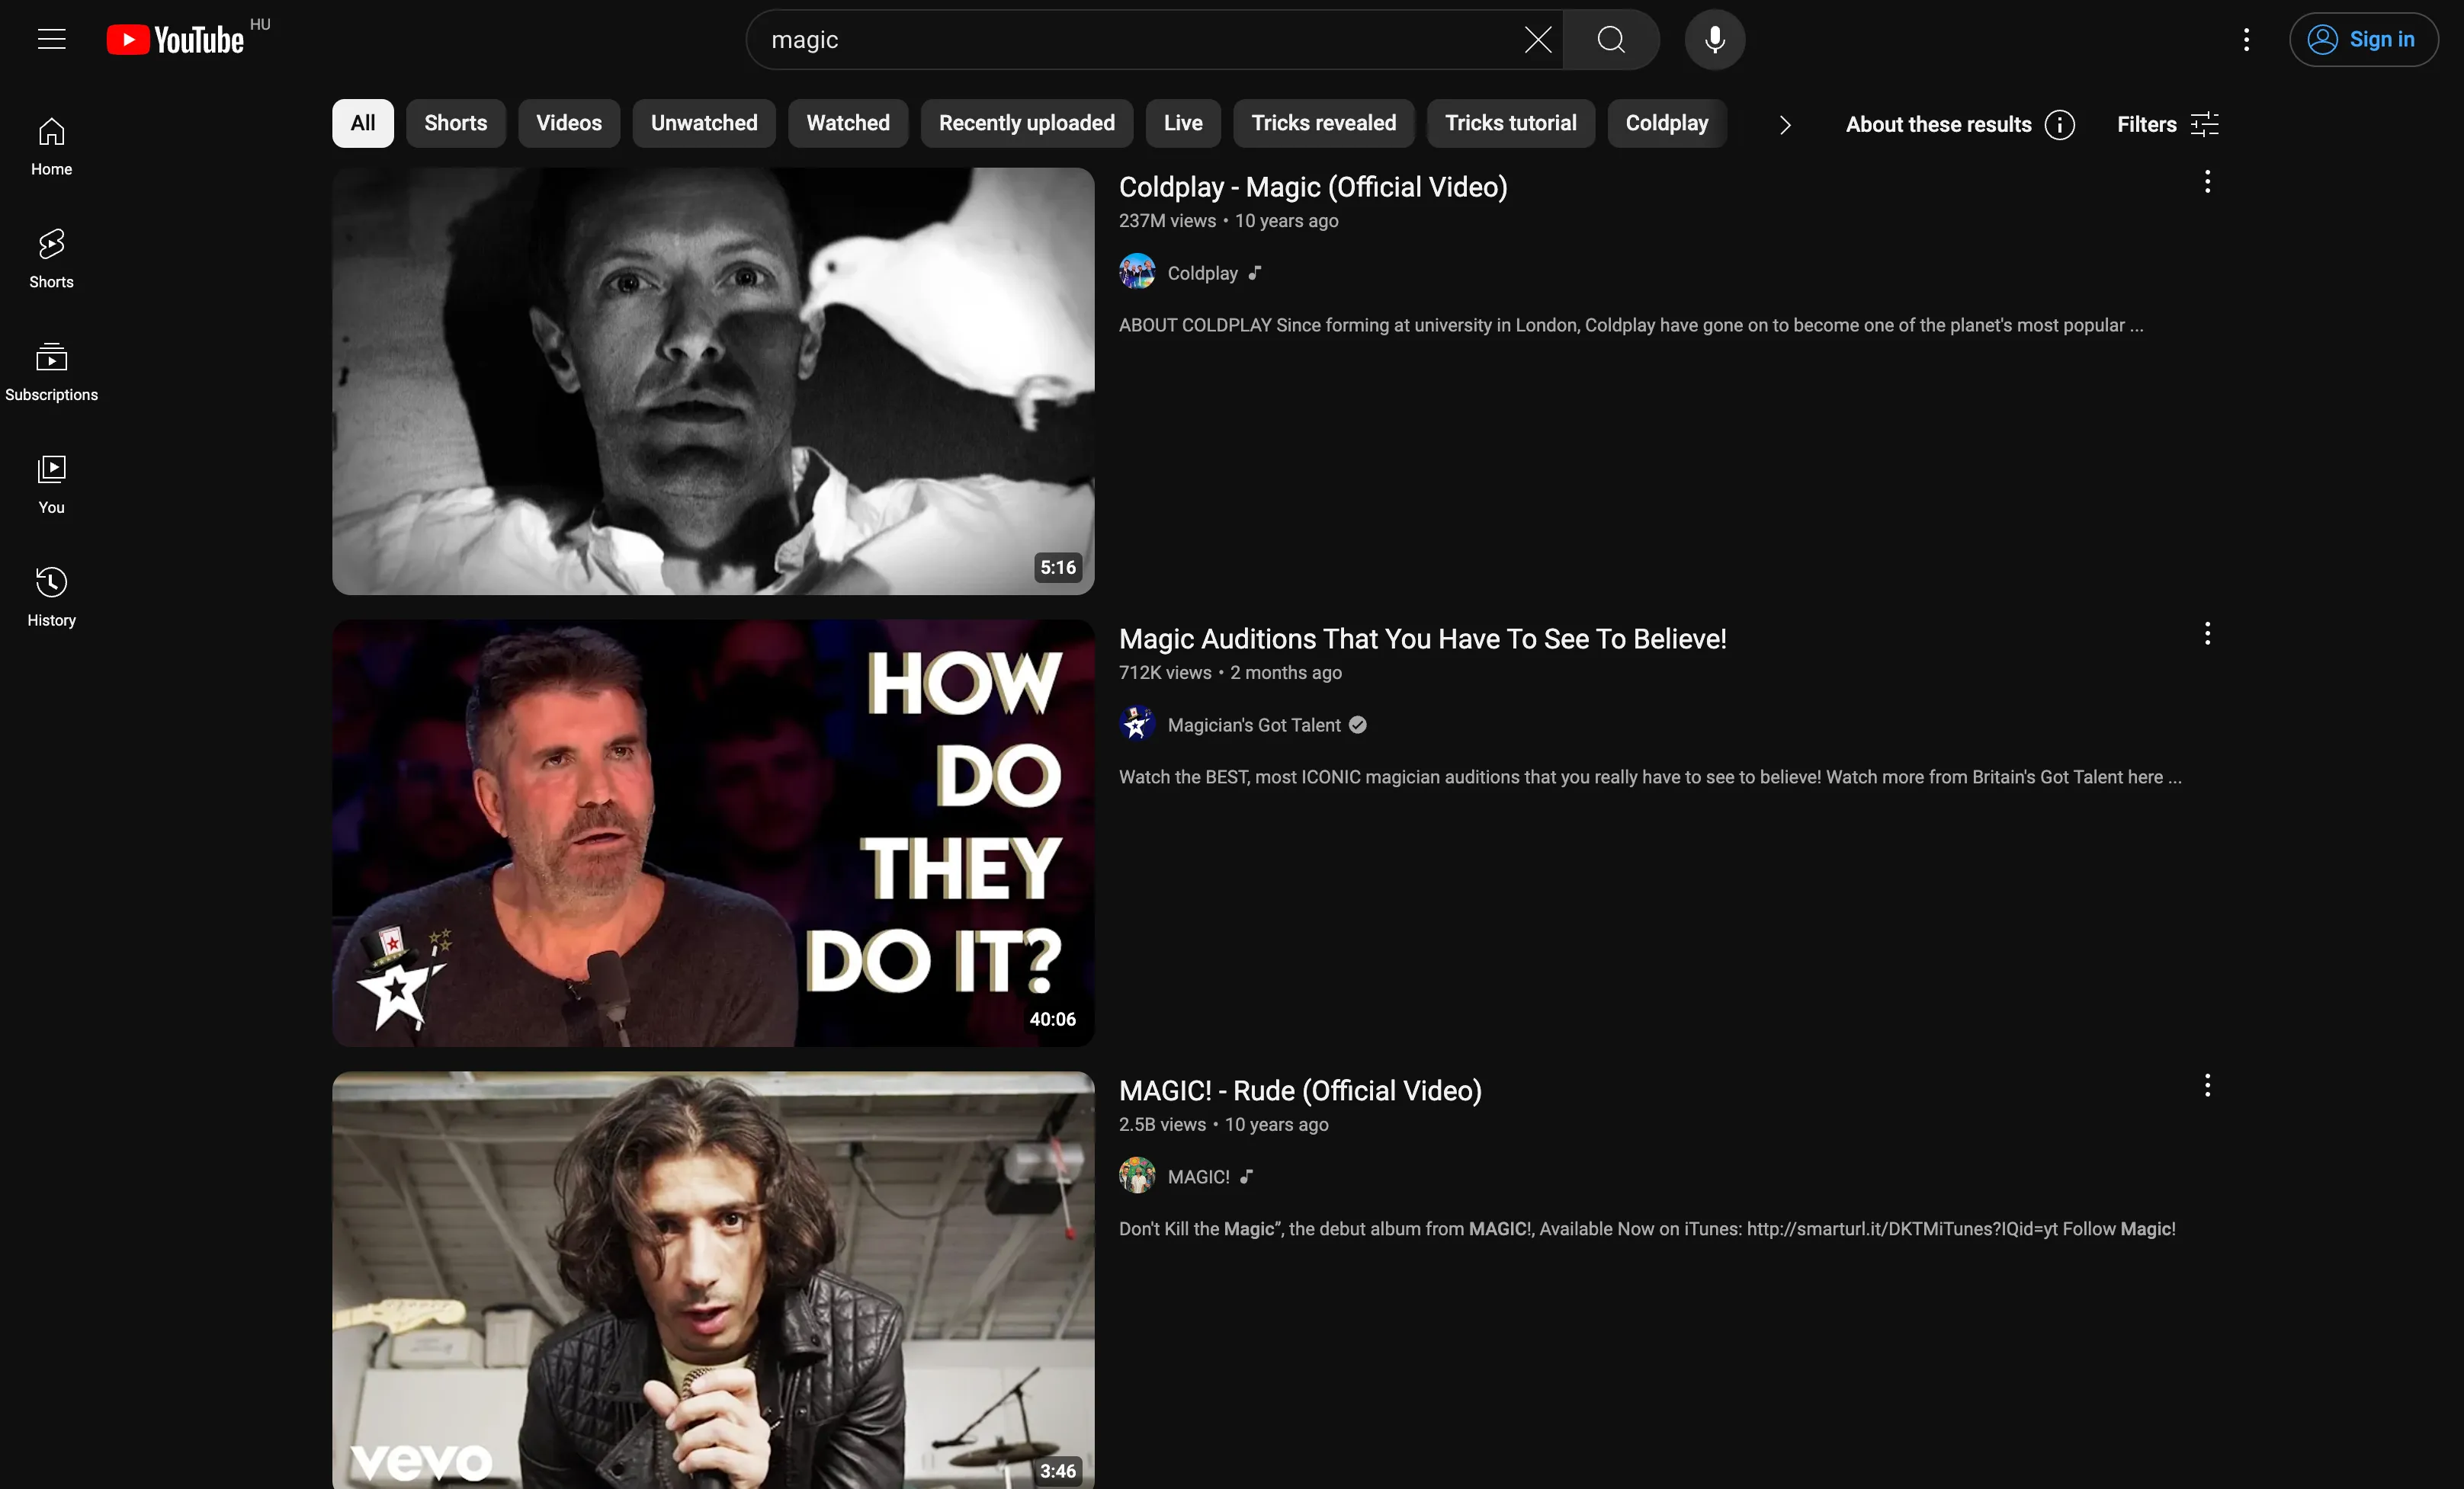Click the 712K views metadata text
Screen dimensions: 2464x1489
(x=1165, y=673)
